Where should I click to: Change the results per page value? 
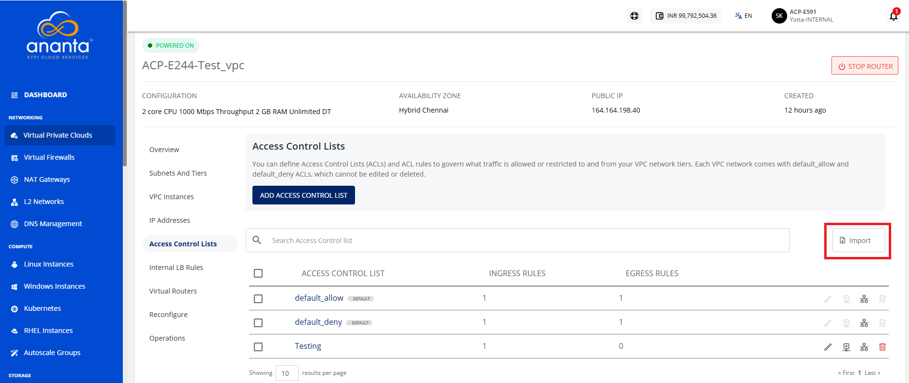tap(287, 373)
